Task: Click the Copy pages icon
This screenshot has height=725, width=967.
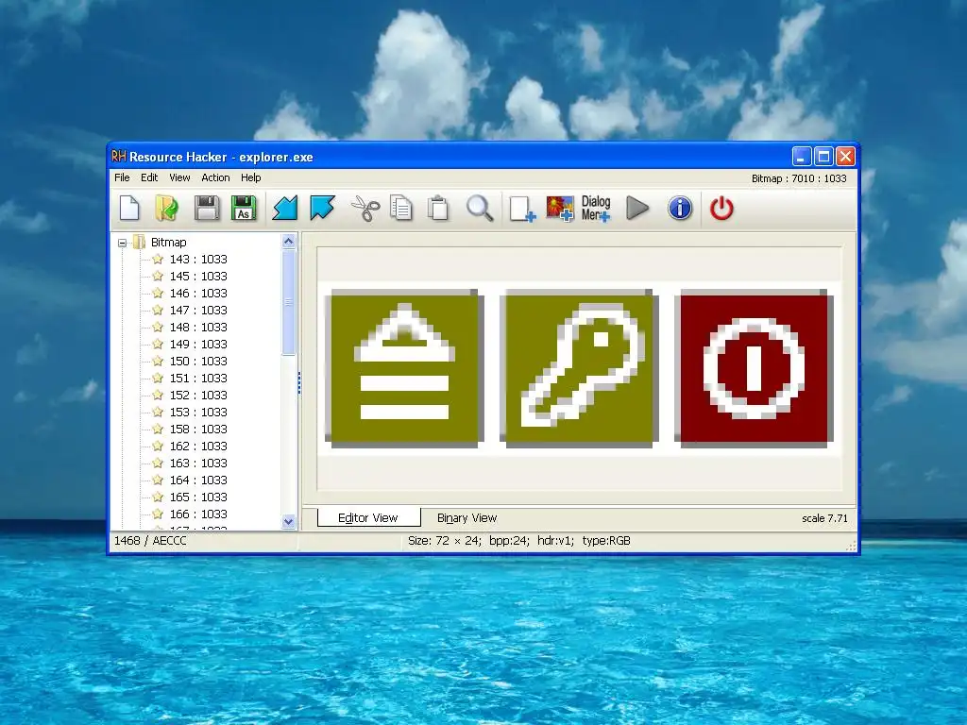Action: (401, 208)
